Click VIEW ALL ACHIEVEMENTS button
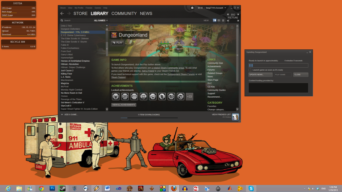The height and width of the screenshot is (192, 342). pos(124,105)
